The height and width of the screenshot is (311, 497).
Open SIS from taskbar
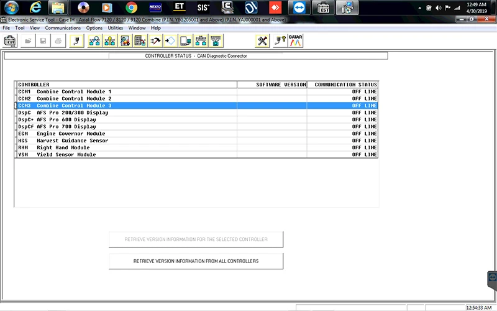(203, 7)
